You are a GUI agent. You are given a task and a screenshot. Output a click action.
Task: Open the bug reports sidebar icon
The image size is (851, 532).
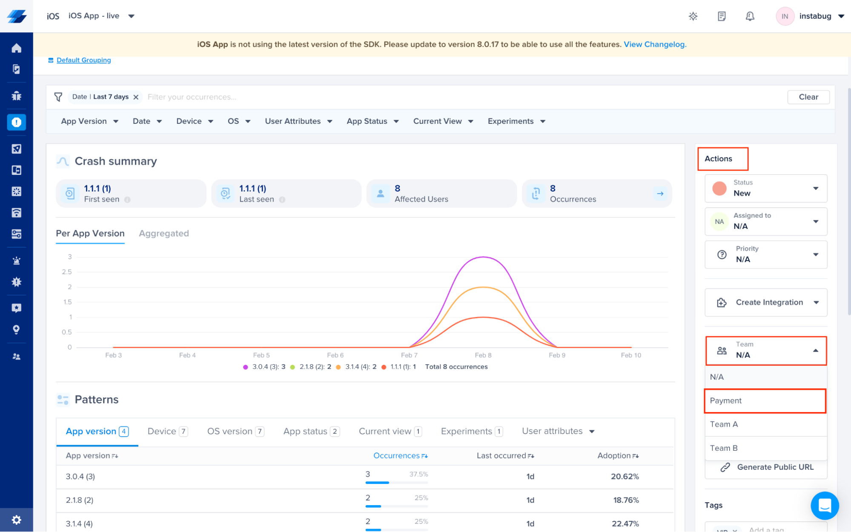pyautogui.click(x=16, y=96)
